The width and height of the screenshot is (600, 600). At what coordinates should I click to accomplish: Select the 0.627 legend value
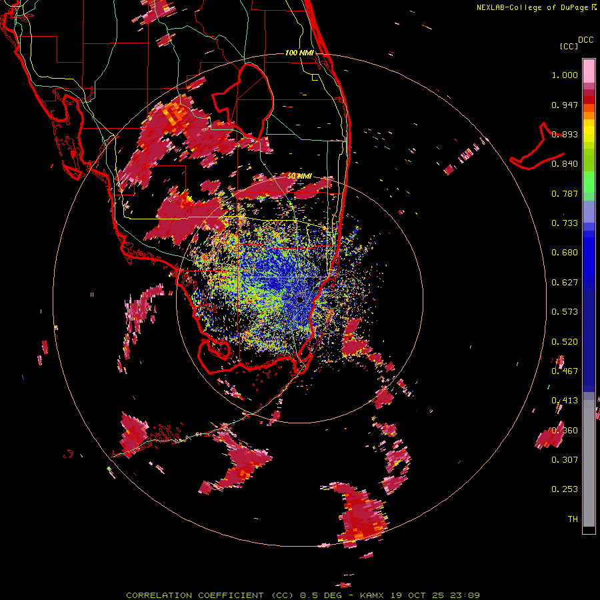point(565,283)
